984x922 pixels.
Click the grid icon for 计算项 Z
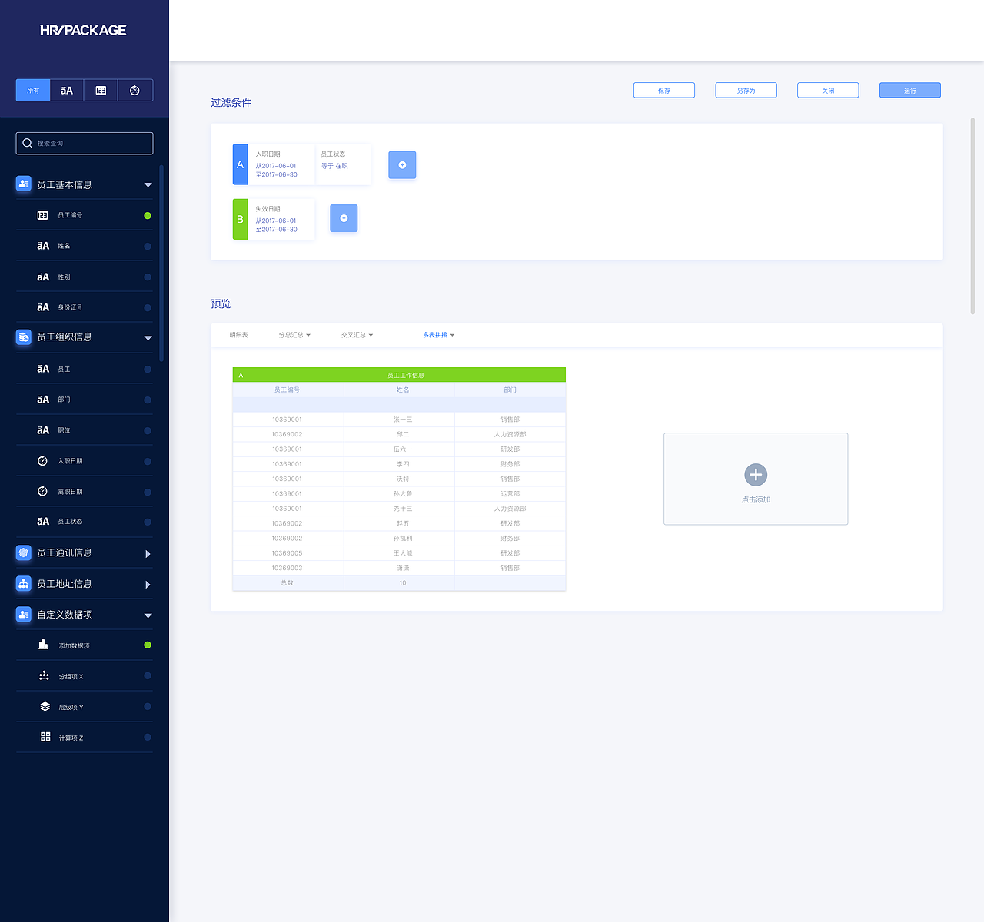45,737
